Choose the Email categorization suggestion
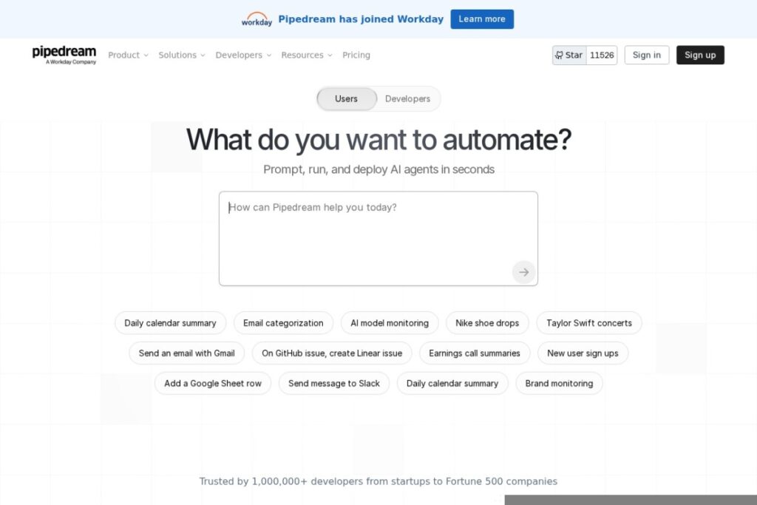Screen dimensions: 757x505 [283, 323]
